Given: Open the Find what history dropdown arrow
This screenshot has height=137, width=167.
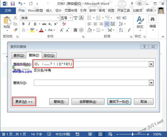Looking at the screenshot, I should coord(151,64).
